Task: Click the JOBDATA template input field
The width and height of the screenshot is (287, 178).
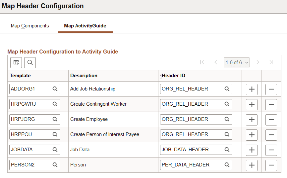Action: (30, 150)
